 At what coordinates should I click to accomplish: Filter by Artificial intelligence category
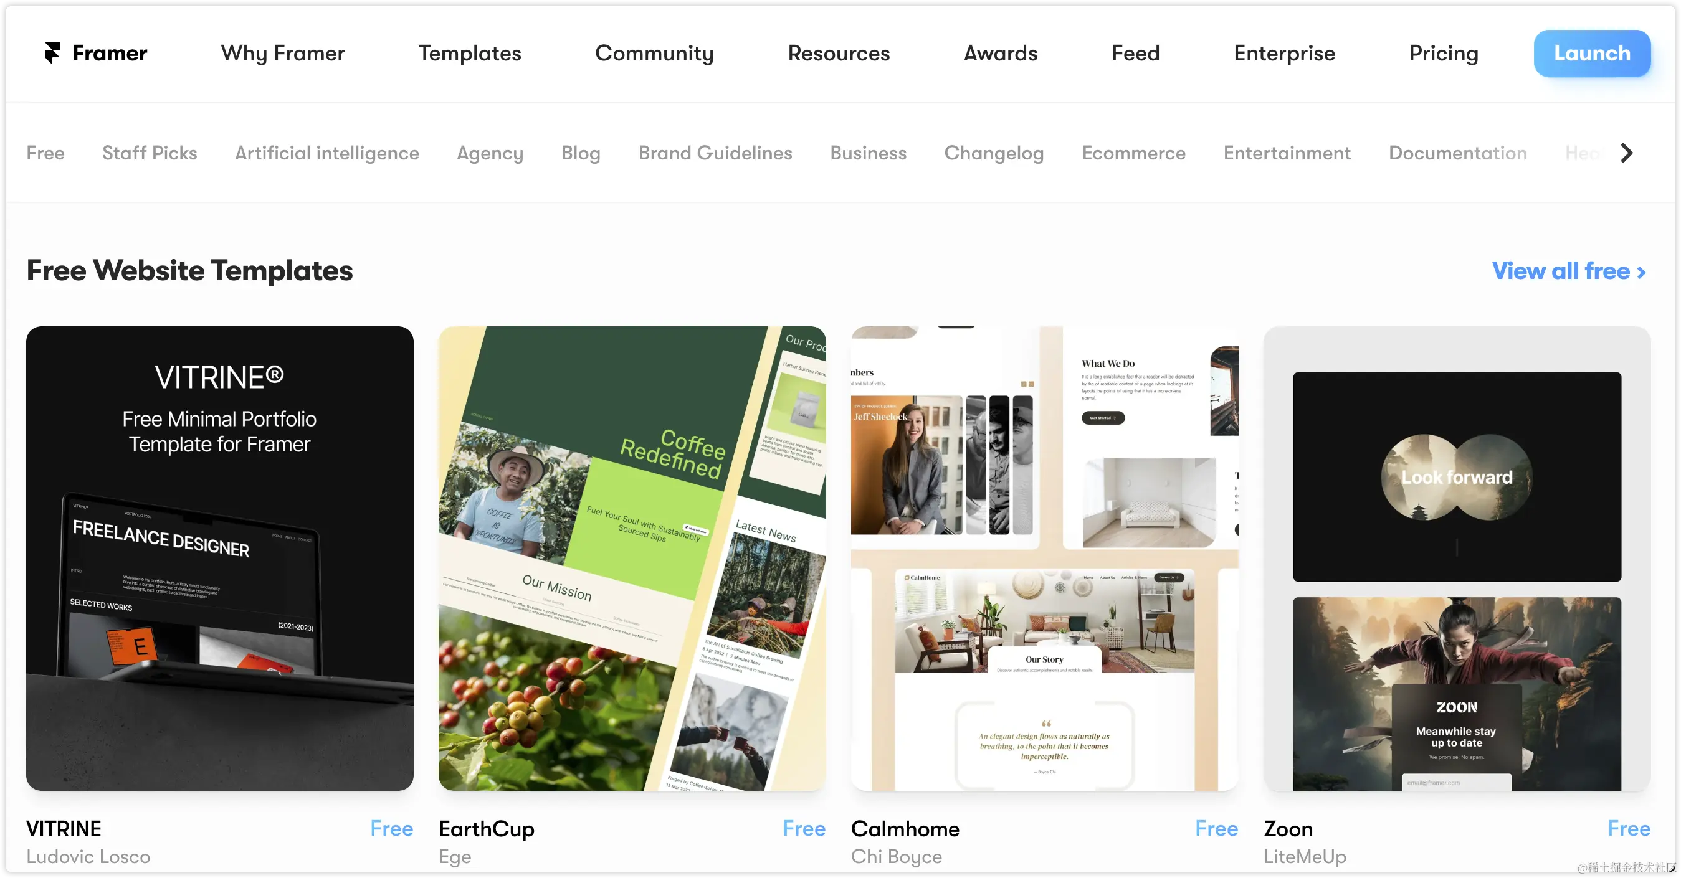tap(327, 153)
